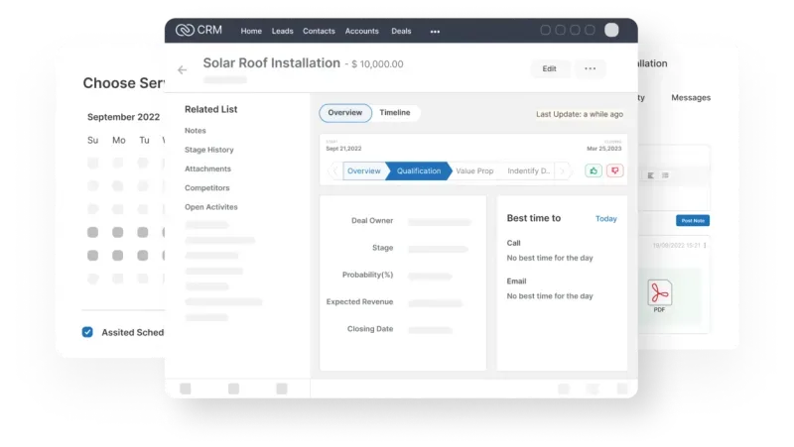The height and width of the screenshot is (447, 794).
Task: Open the Messages tab
Action: (x=691, y=98)
